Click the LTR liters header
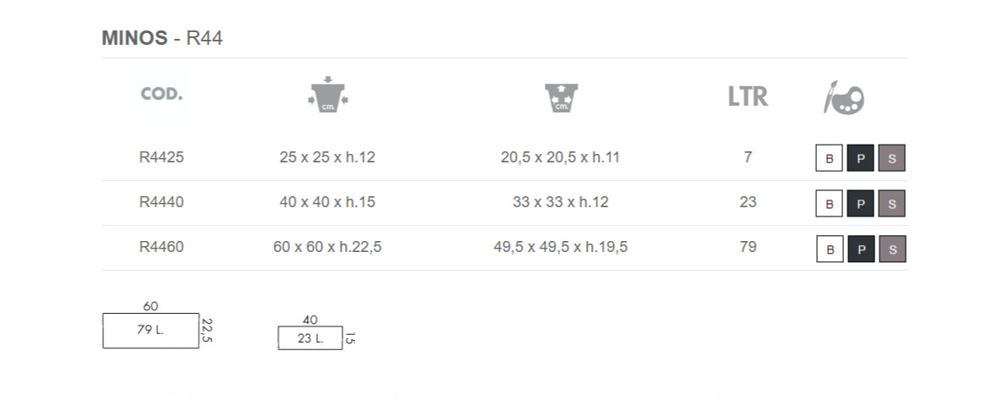The image size is (981, 400). pyautogui.click(x=748, y=96)
